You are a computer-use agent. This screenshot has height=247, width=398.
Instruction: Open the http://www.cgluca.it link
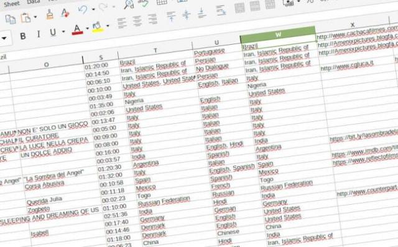tap(347, 65)
